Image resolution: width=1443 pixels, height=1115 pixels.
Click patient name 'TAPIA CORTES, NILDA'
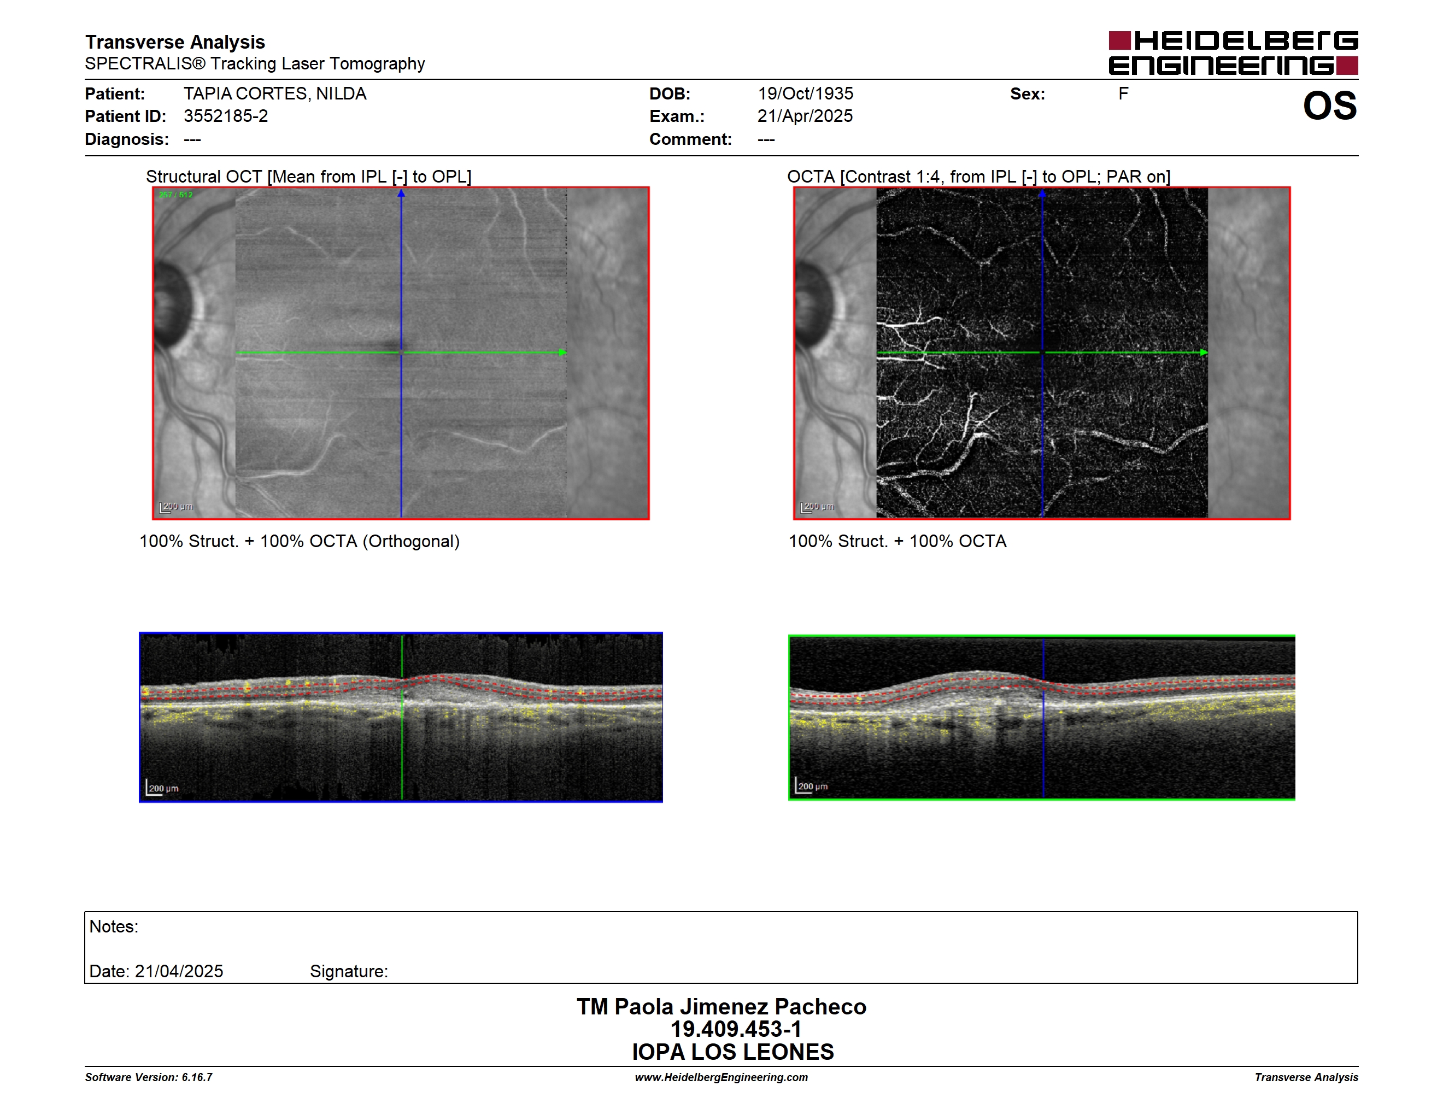[275, 94]
